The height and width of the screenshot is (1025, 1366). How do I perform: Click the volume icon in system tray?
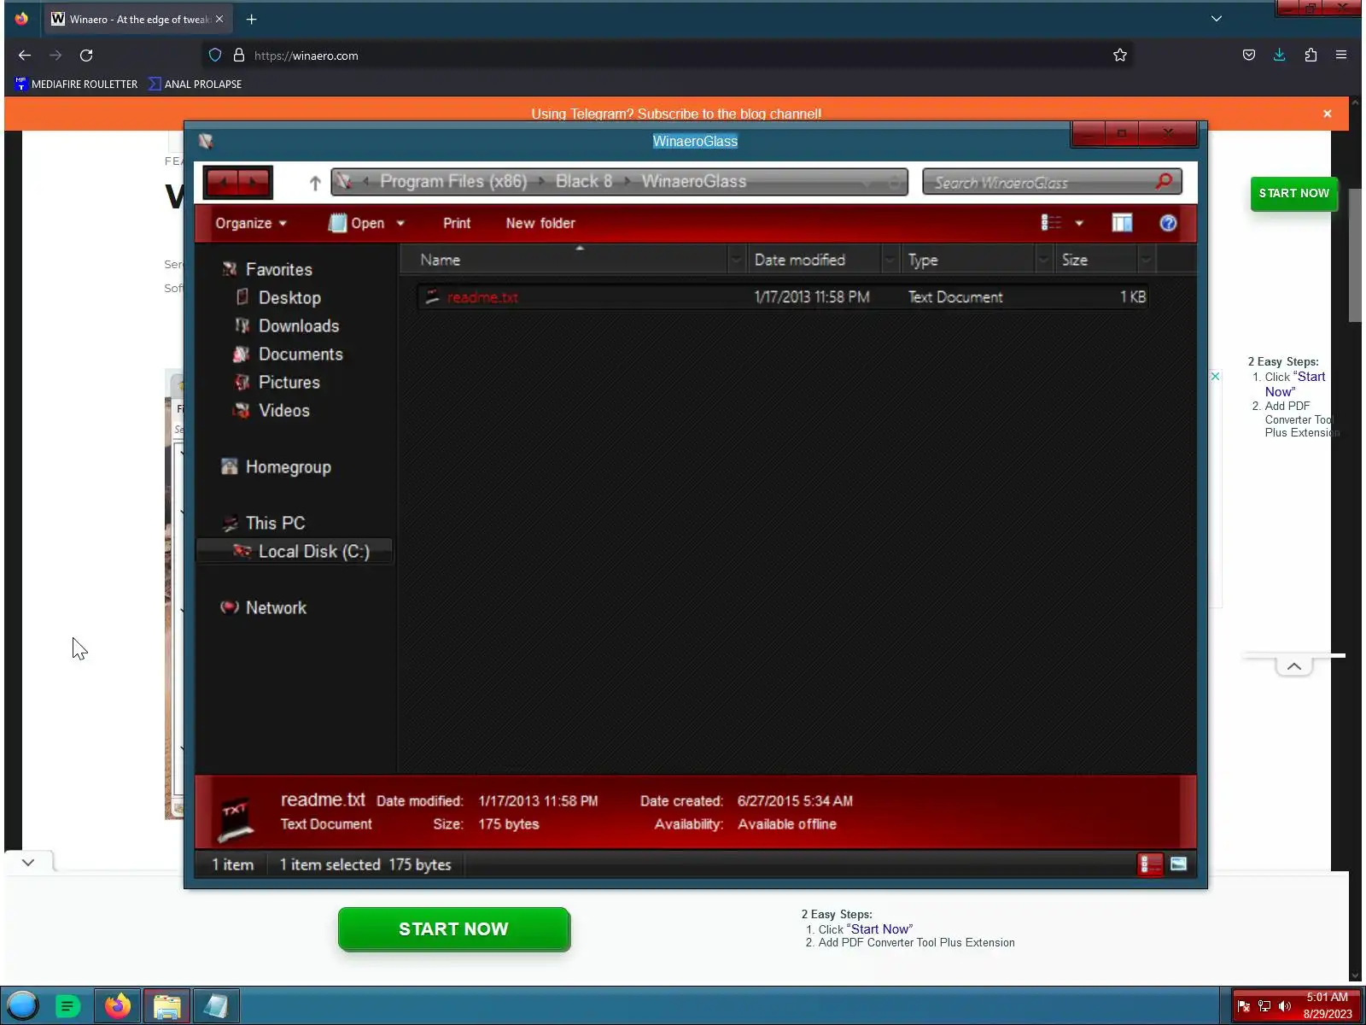click(x=1285, y=1006)
